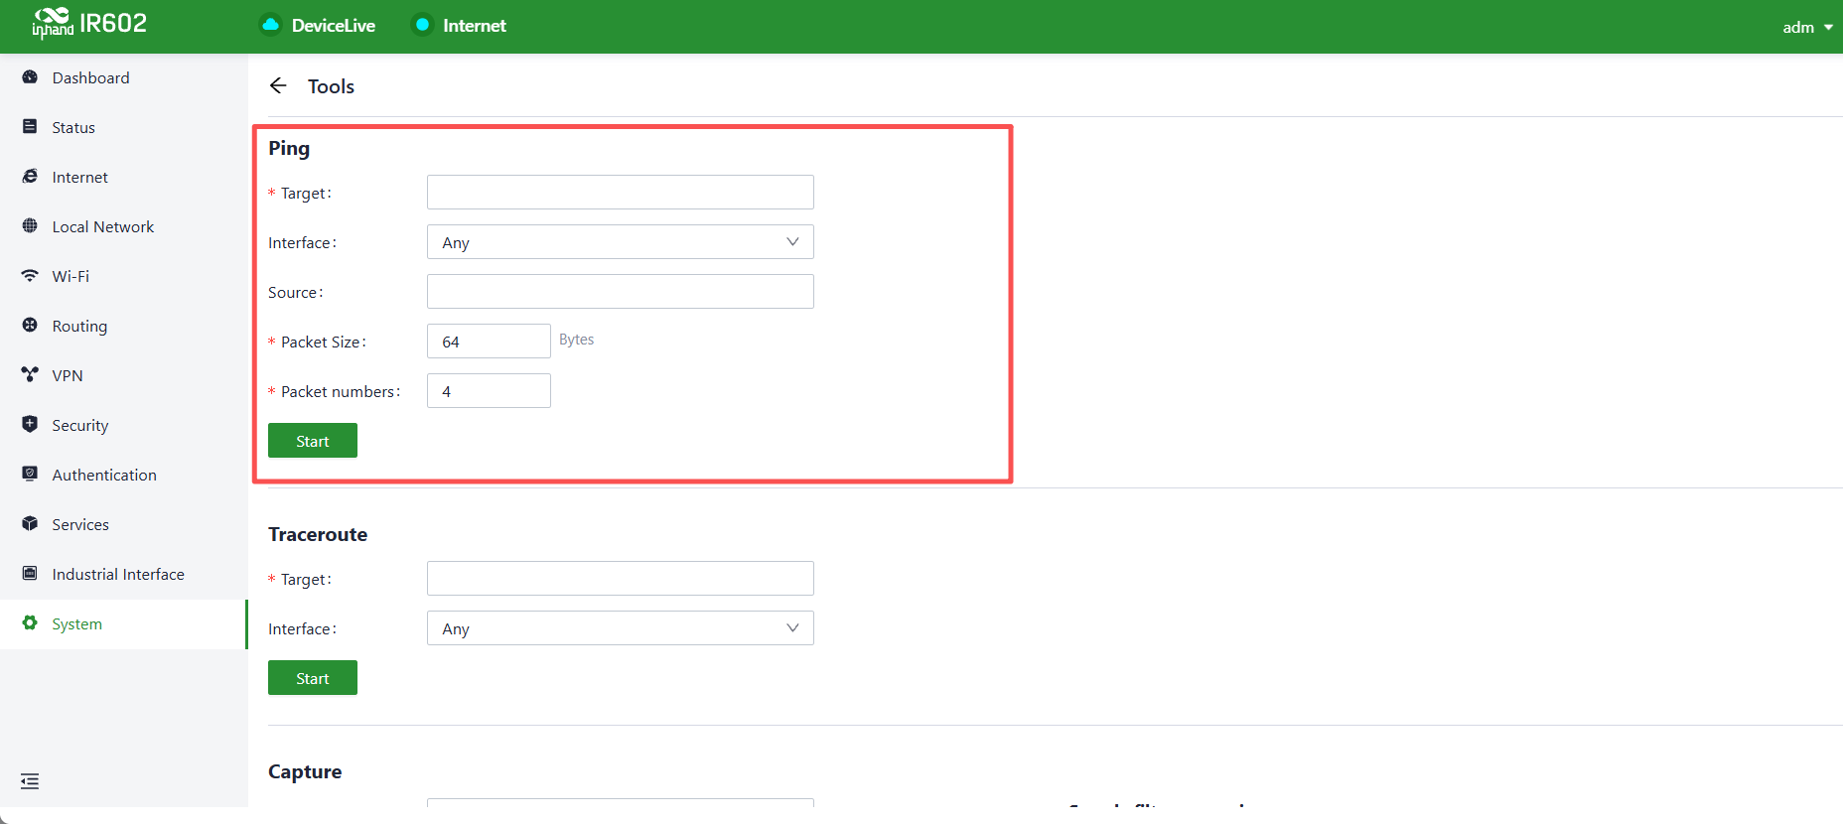This screenshot has width=1843, height=824.
Task: Focus the Ping Target input field
Action: [621, 193]
